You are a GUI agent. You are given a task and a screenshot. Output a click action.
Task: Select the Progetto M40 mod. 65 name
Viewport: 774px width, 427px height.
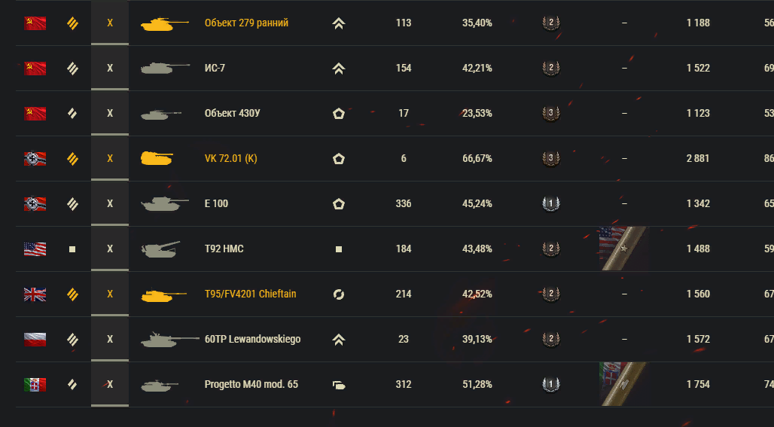(251, 384)
